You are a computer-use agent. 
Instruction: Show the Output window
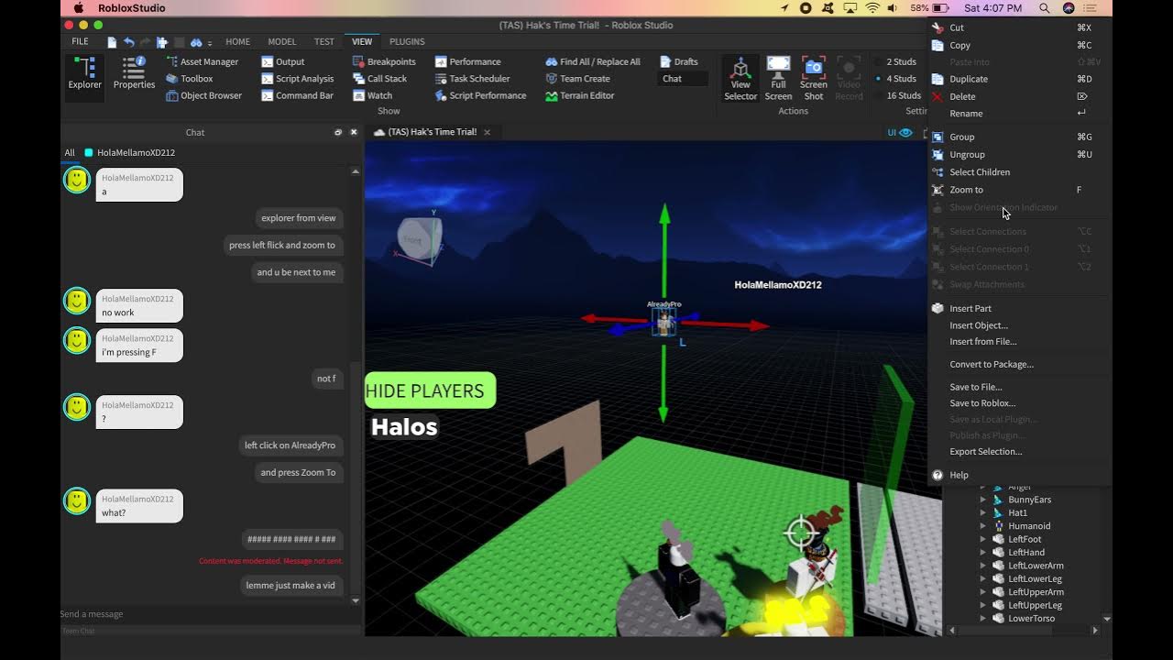(x=283, y=61)
